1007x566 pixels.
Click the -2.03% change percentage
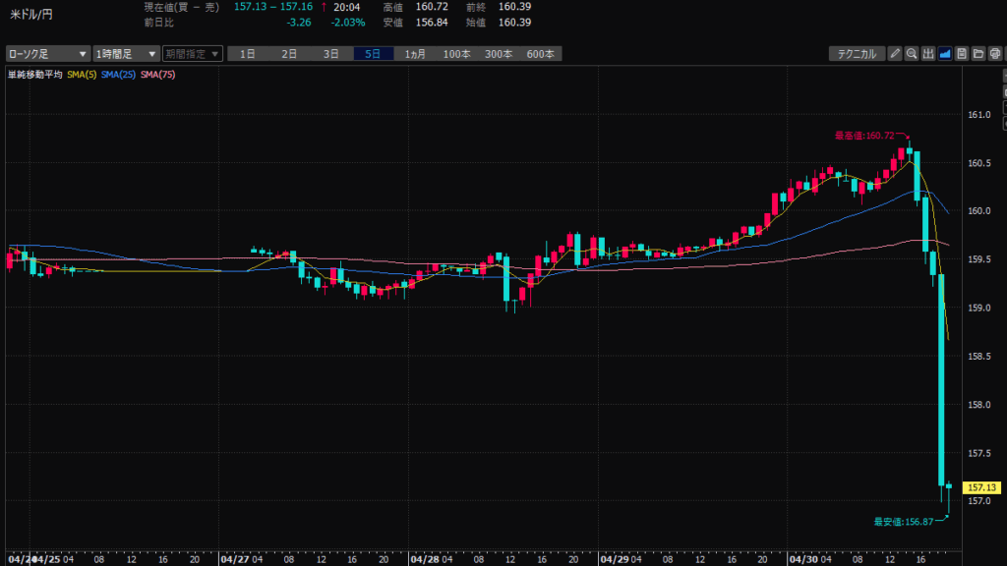(348, 23)
